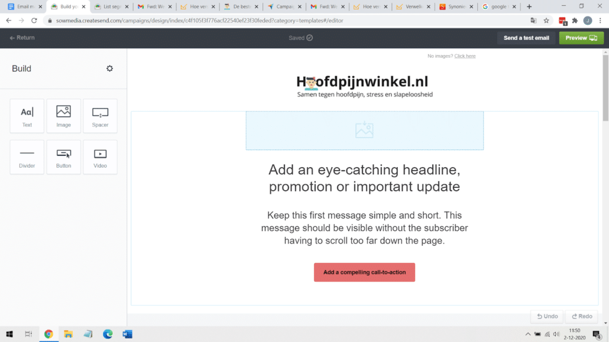Add a Spacer block from Build panel

coord(100,116)
